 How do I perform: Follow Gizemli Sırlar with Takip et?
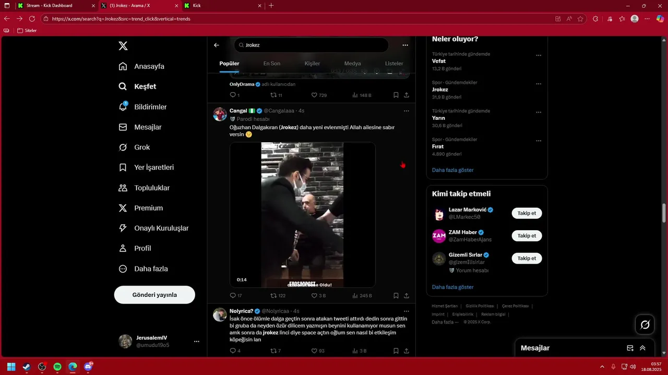527,258
